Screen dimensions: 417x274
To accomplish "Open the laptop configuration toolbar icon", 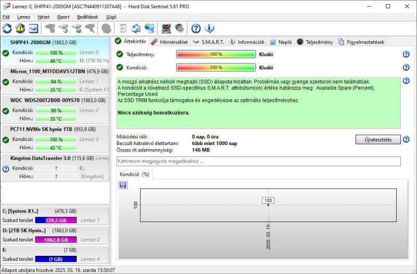I will point(166,29).
